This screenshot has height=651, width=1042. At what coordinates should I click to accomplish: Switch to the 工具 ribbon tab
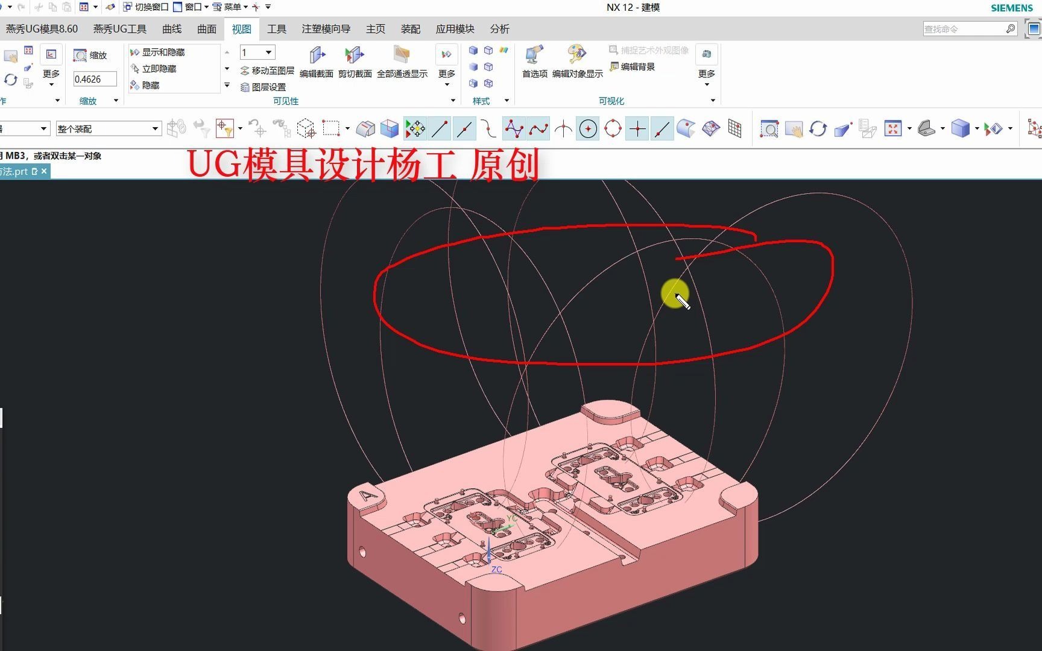277,29
